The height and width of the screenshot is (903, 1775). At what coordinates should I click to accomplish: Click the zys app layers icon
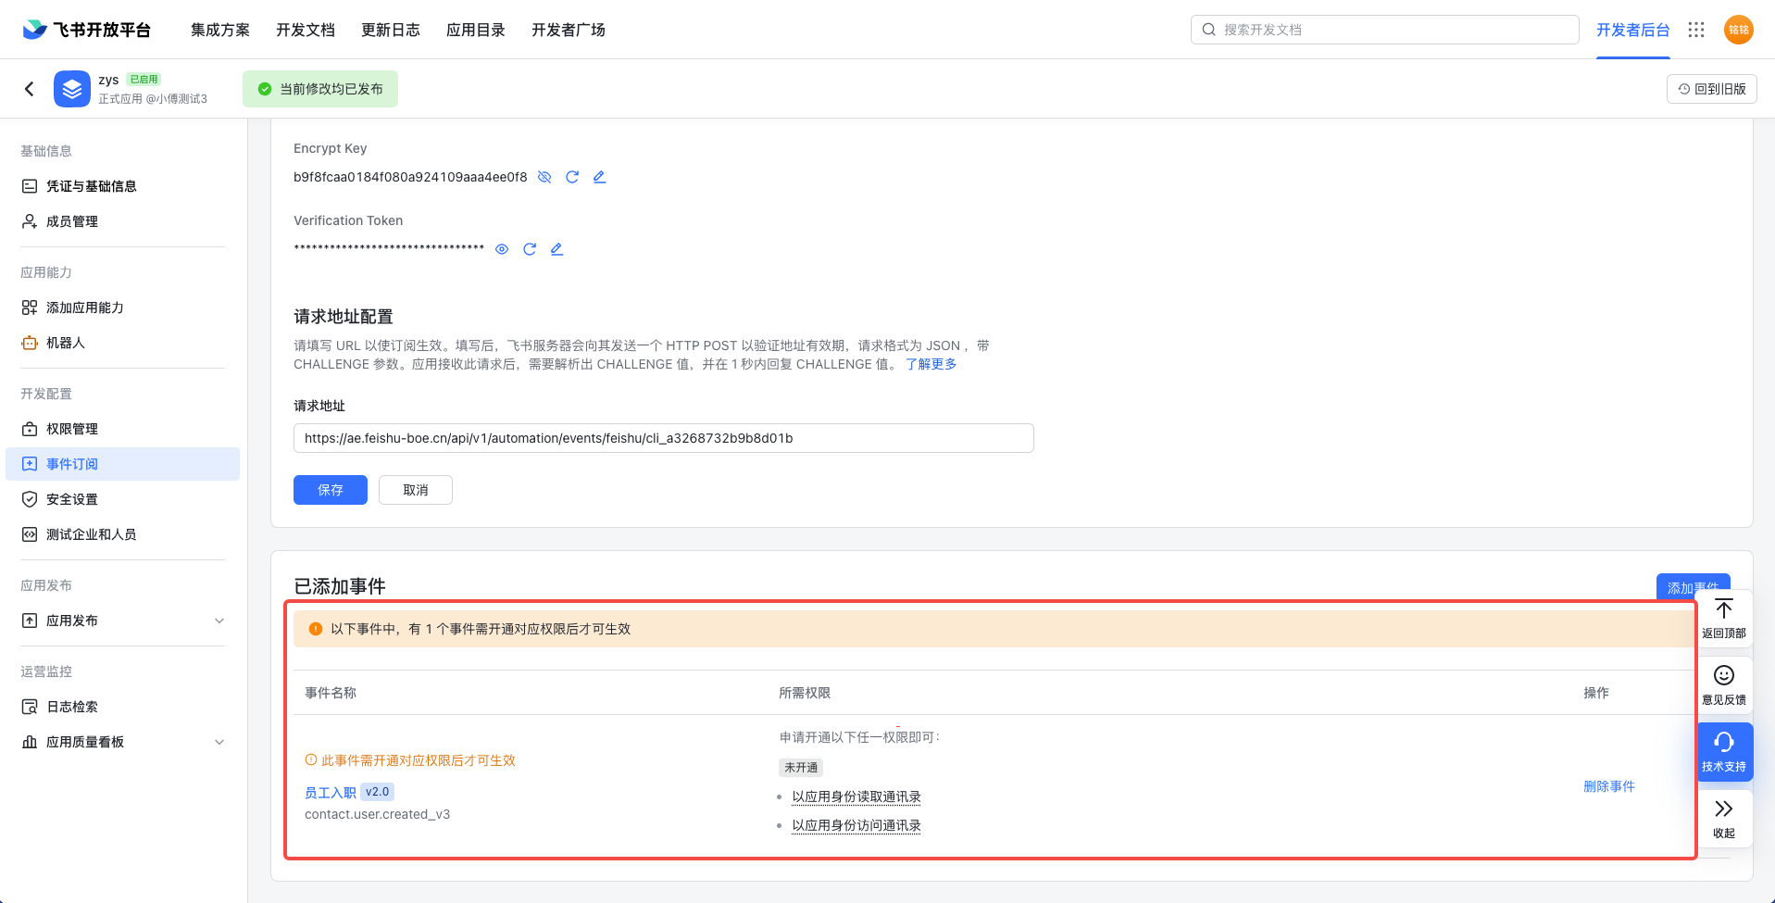point(72,89)
